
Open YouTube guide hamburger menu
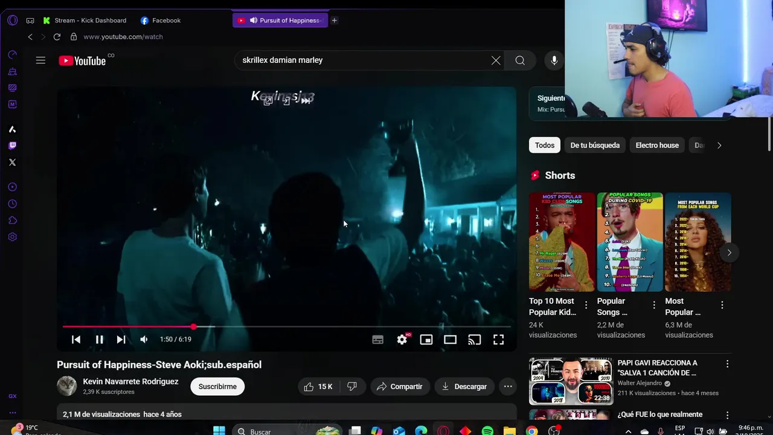tap(40, 60)
